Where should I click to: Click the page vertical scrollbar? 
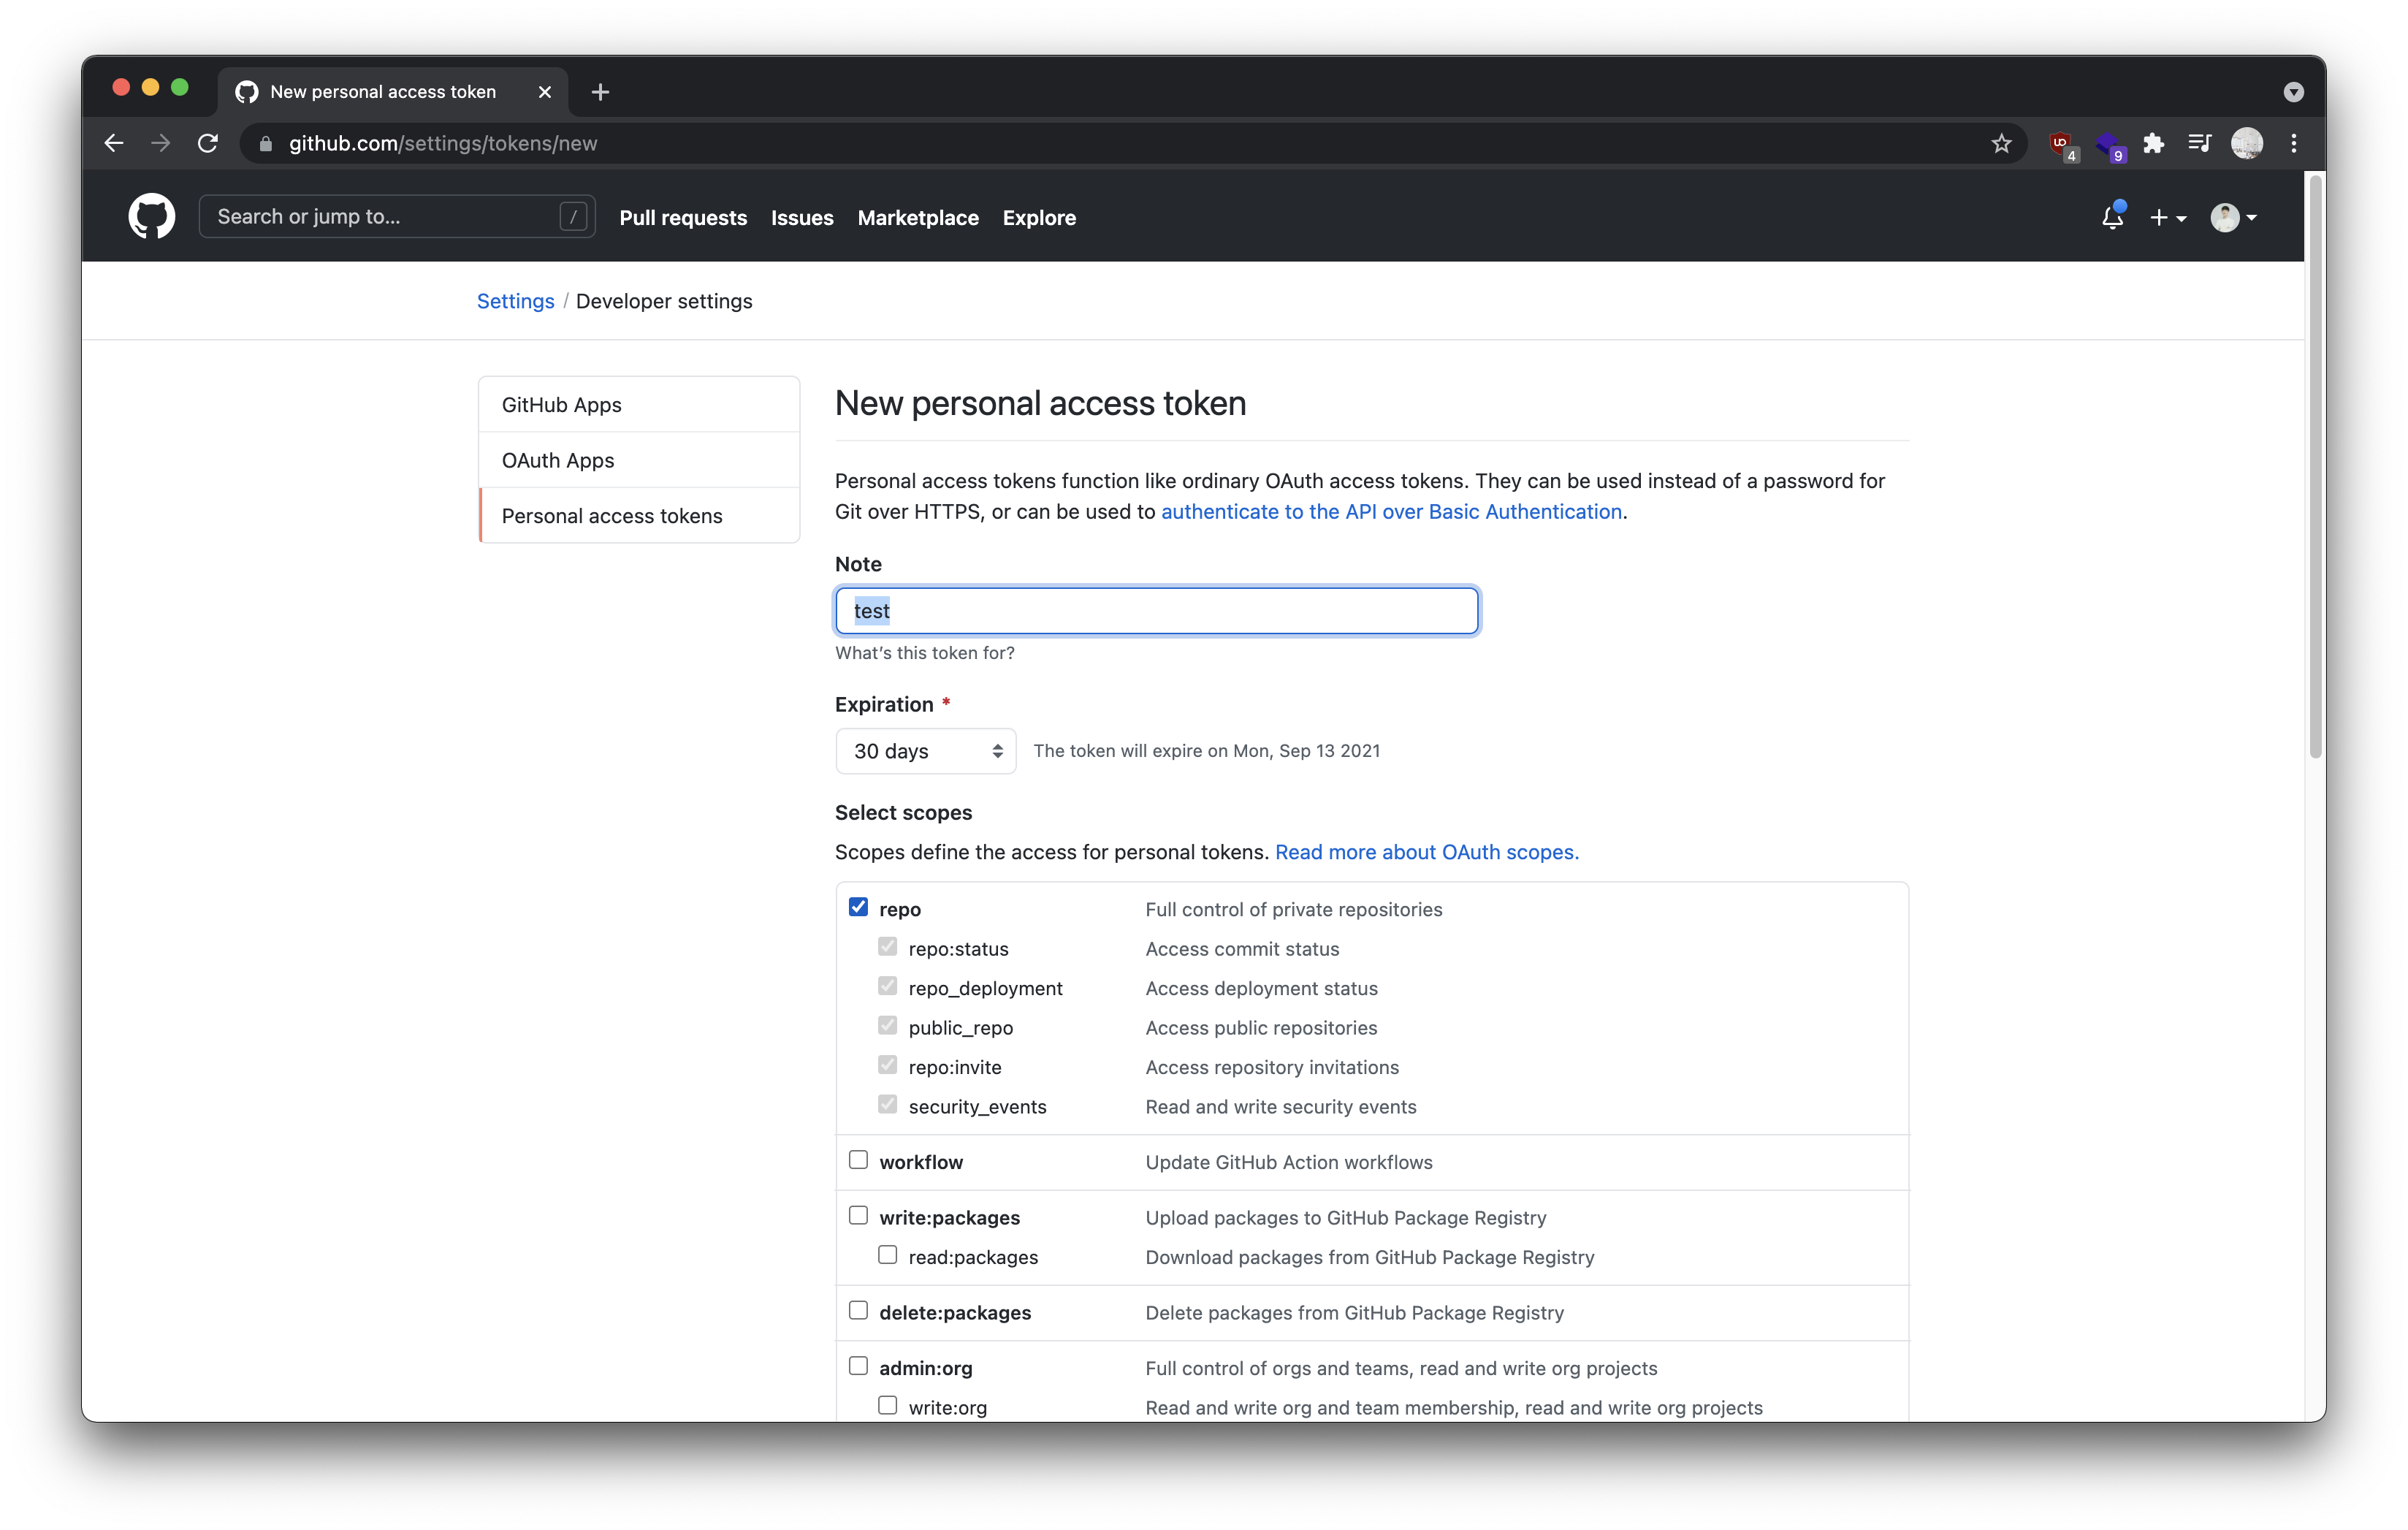click(2315, 466)
